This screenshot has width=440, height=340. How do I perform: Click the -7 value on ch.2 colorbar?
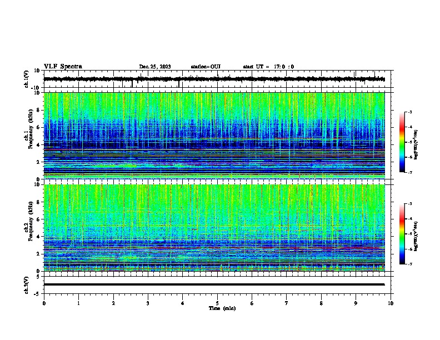409,264
